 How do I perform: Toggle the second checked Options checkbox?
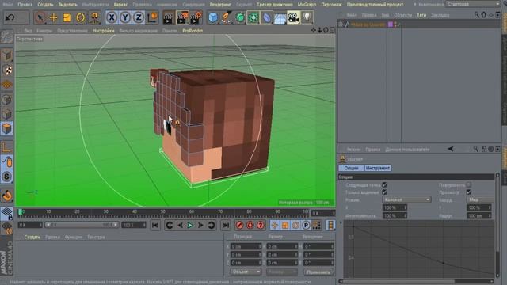384,192
